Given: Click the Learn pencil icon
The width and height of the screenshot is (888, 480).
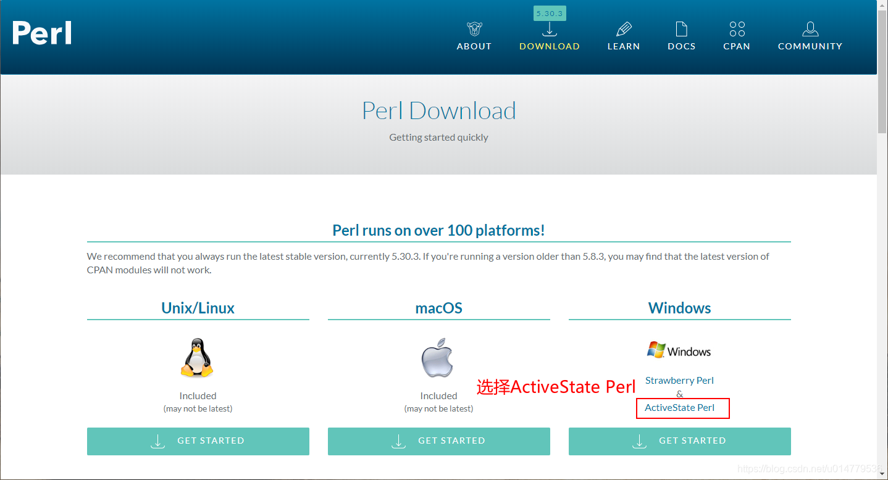Looking at the screenshot, I should (624, 29).
